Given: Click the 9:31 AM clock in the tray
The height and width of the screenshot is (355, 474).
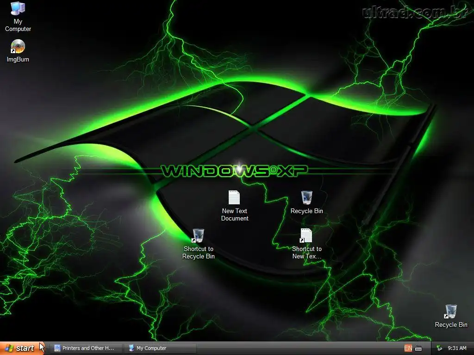Looking at the screenshot, I should coord(457,348).
